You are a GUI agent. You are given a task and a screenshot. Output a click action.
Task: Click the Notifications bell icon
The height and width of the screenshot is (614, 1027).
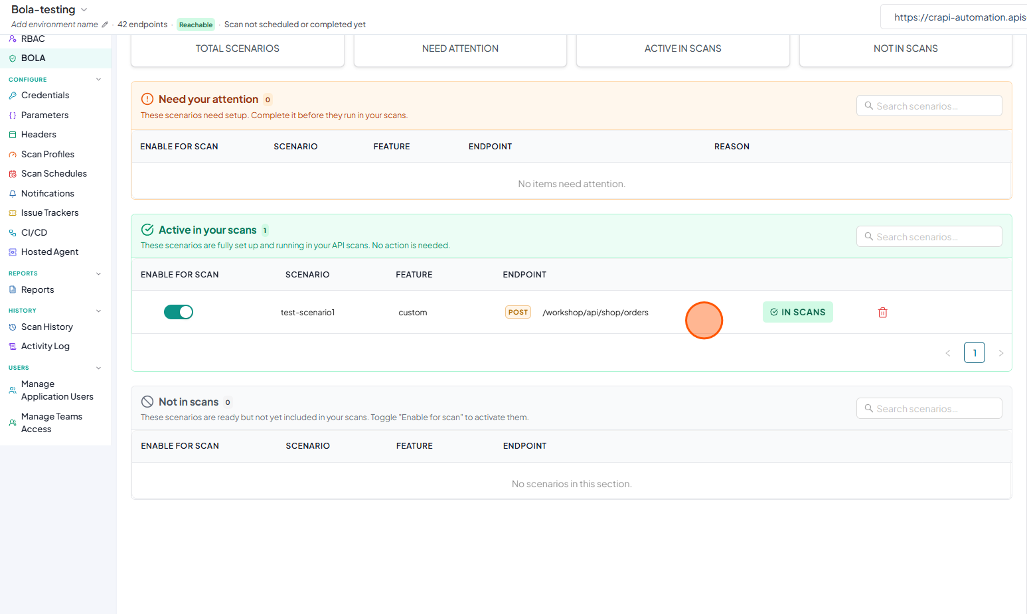point(13,194)
